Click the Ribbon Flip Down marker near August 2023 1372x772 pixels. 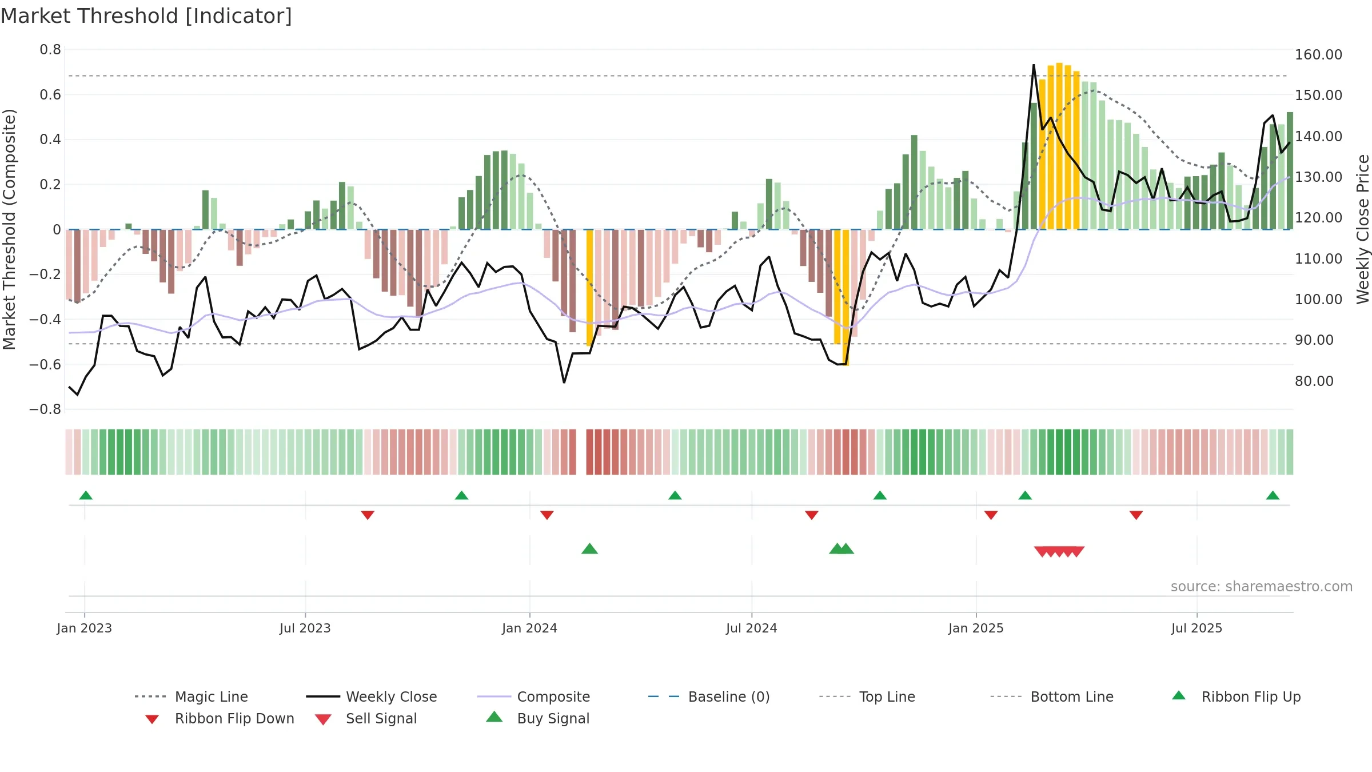pyautogui.click(x=368, y=515)
